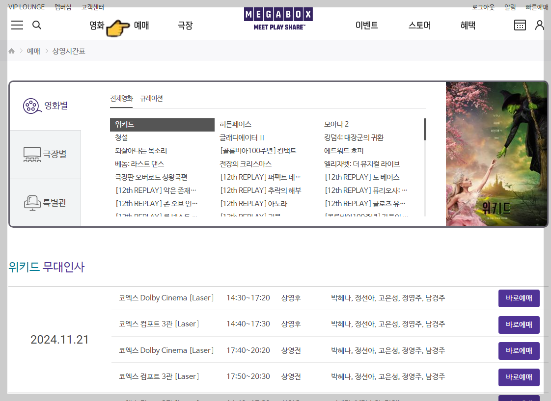Click the 위키드 movie poster

point(496,154)
